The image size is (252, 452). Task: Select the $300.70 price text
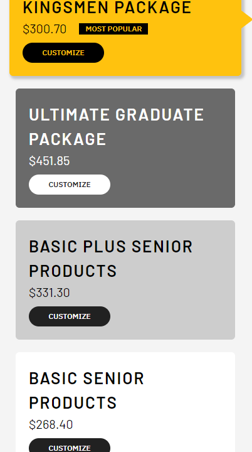coord(45,29)
